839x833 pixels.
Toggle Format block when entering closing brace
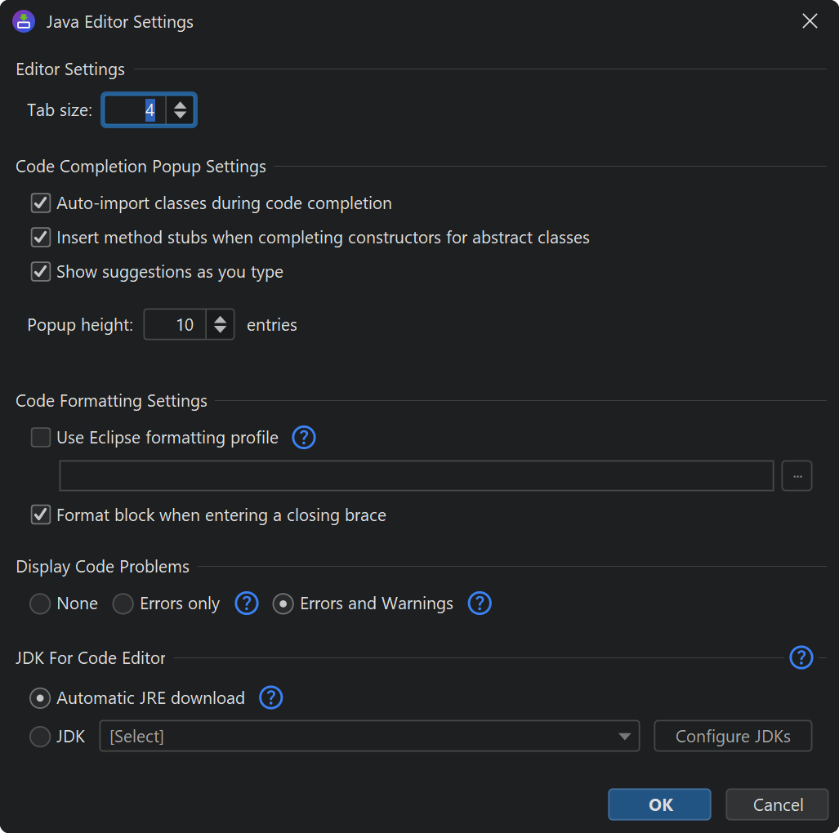coord(41,515)
